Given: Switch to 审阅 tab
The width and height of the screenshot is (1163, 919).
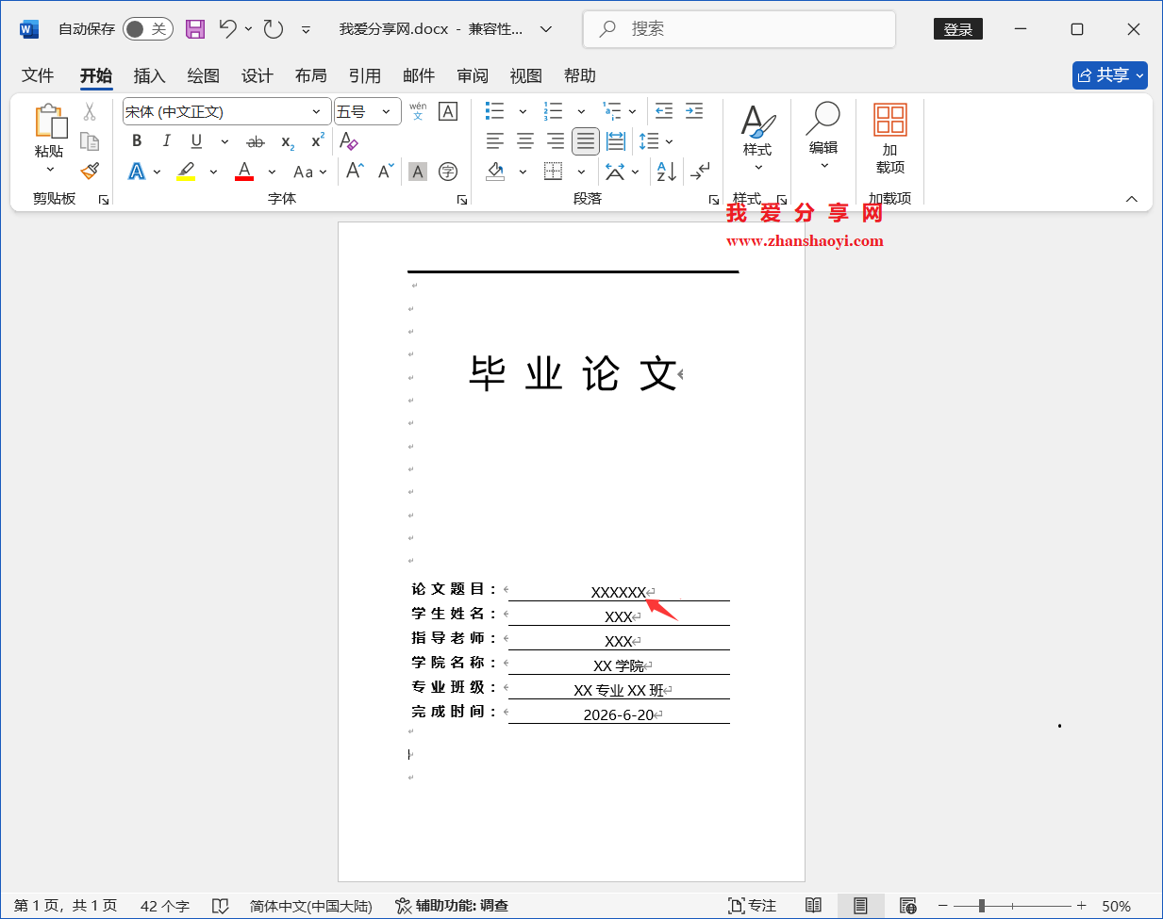Looking at the screenshot, I should click(473, 75).
